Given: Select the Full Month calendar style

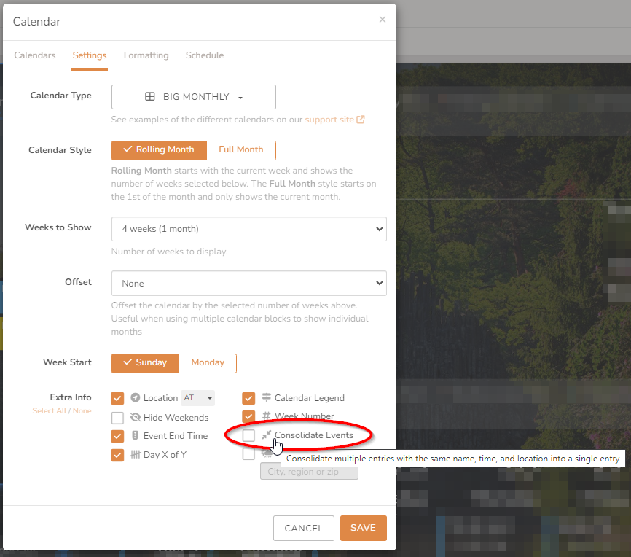Looking at the screenshot, I should pos(240,149).
